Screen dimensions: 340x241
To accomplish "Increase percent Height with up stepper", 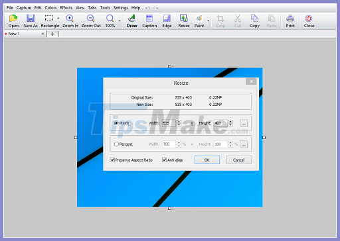I will [x=230, y=142].
